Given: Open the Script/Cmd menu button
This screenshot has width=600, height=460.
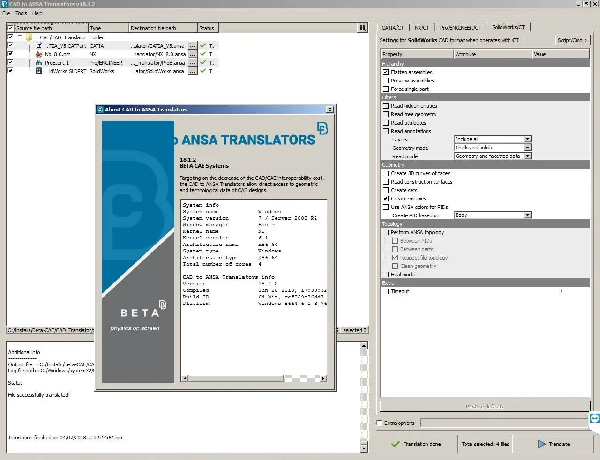Looking at the screenshot, I should [x=572, y=40].
